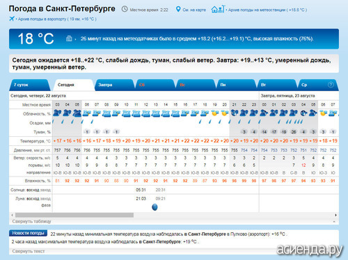
Task: Click the red gust value 12
Action: (303, 165)
